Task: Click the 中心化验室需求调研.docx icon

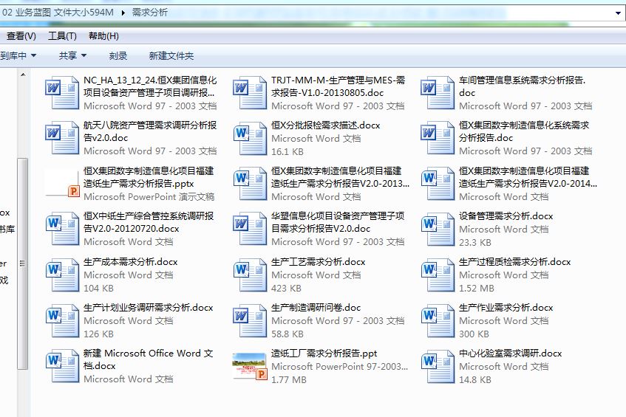Action: pyautogui.click(x=437, y=366)
